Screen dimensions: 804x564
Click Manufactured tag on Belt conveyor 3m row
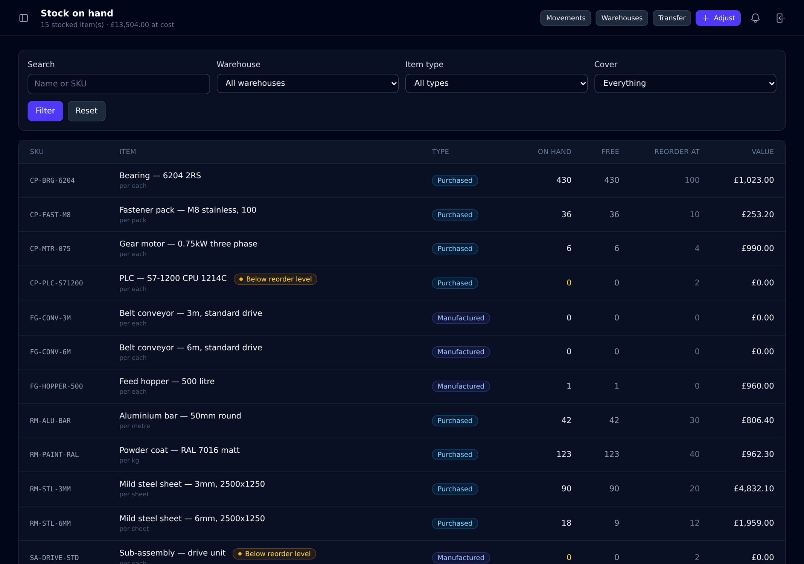point(461,318)
